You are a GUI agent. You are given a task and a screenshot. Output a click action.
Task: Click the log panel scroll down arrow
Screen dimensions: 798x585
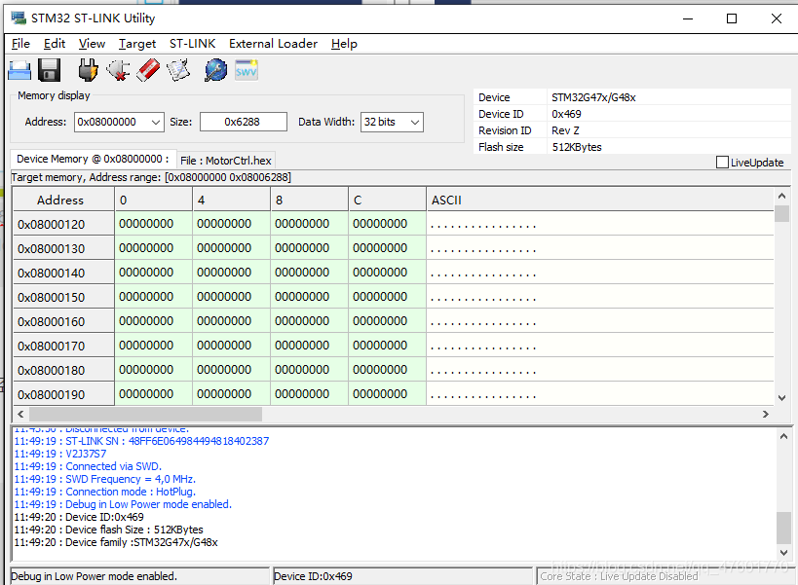[783, 553]
